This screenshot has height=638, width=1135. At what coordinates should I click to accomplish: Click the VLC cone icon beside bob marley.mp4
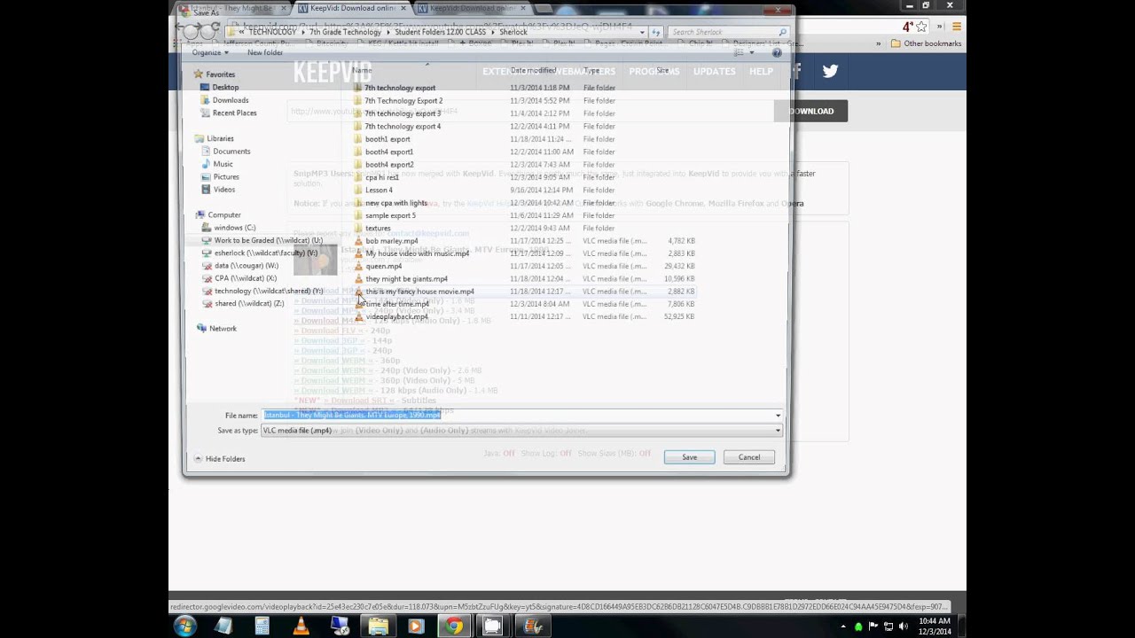pos(359,241)
